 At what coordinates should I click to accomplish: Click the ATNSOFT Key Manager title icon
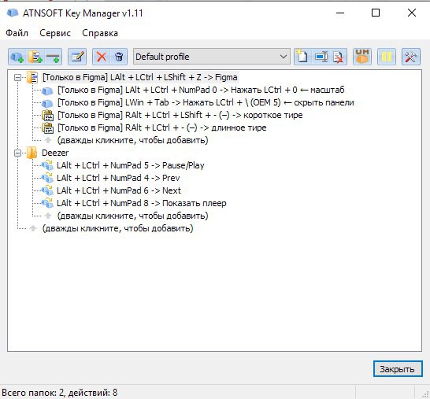point(13,13)
